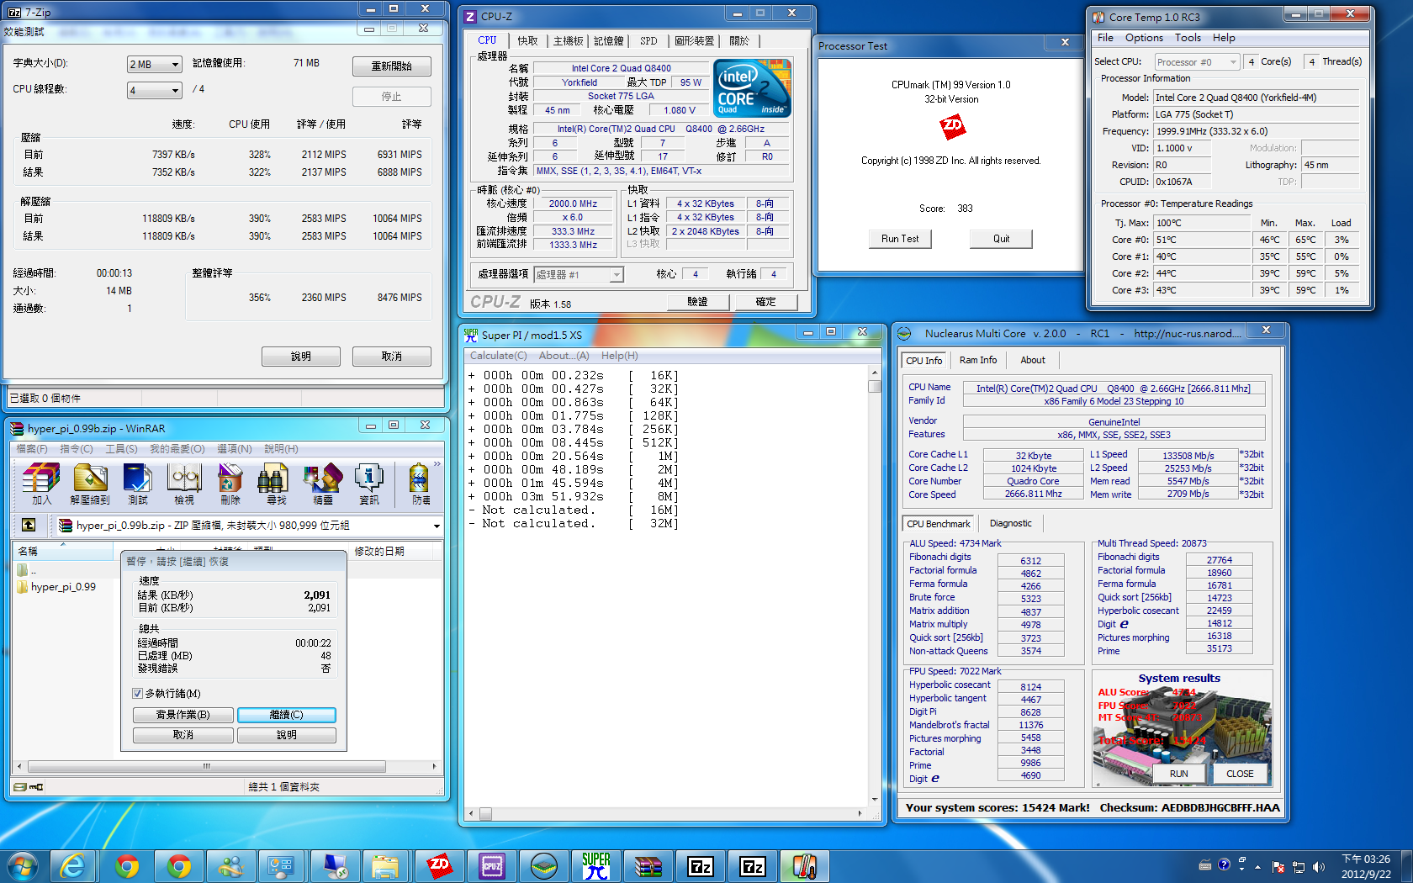Open Core Temp Select CPU Processor #0 dropdown

point(1197,62)
